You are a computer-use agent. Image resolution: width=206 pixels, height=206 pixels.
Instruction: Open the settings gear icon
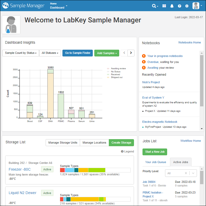pos(187,6)
